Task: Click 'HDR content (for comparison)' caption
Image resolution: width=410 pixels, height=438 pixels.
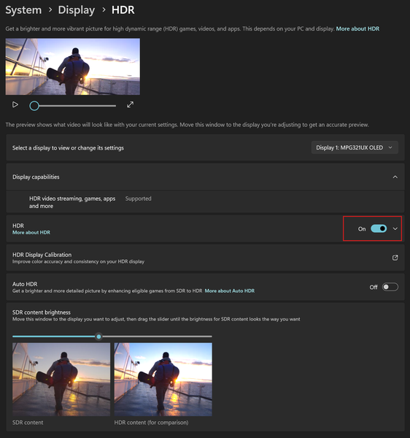Action: pos(151,423)
